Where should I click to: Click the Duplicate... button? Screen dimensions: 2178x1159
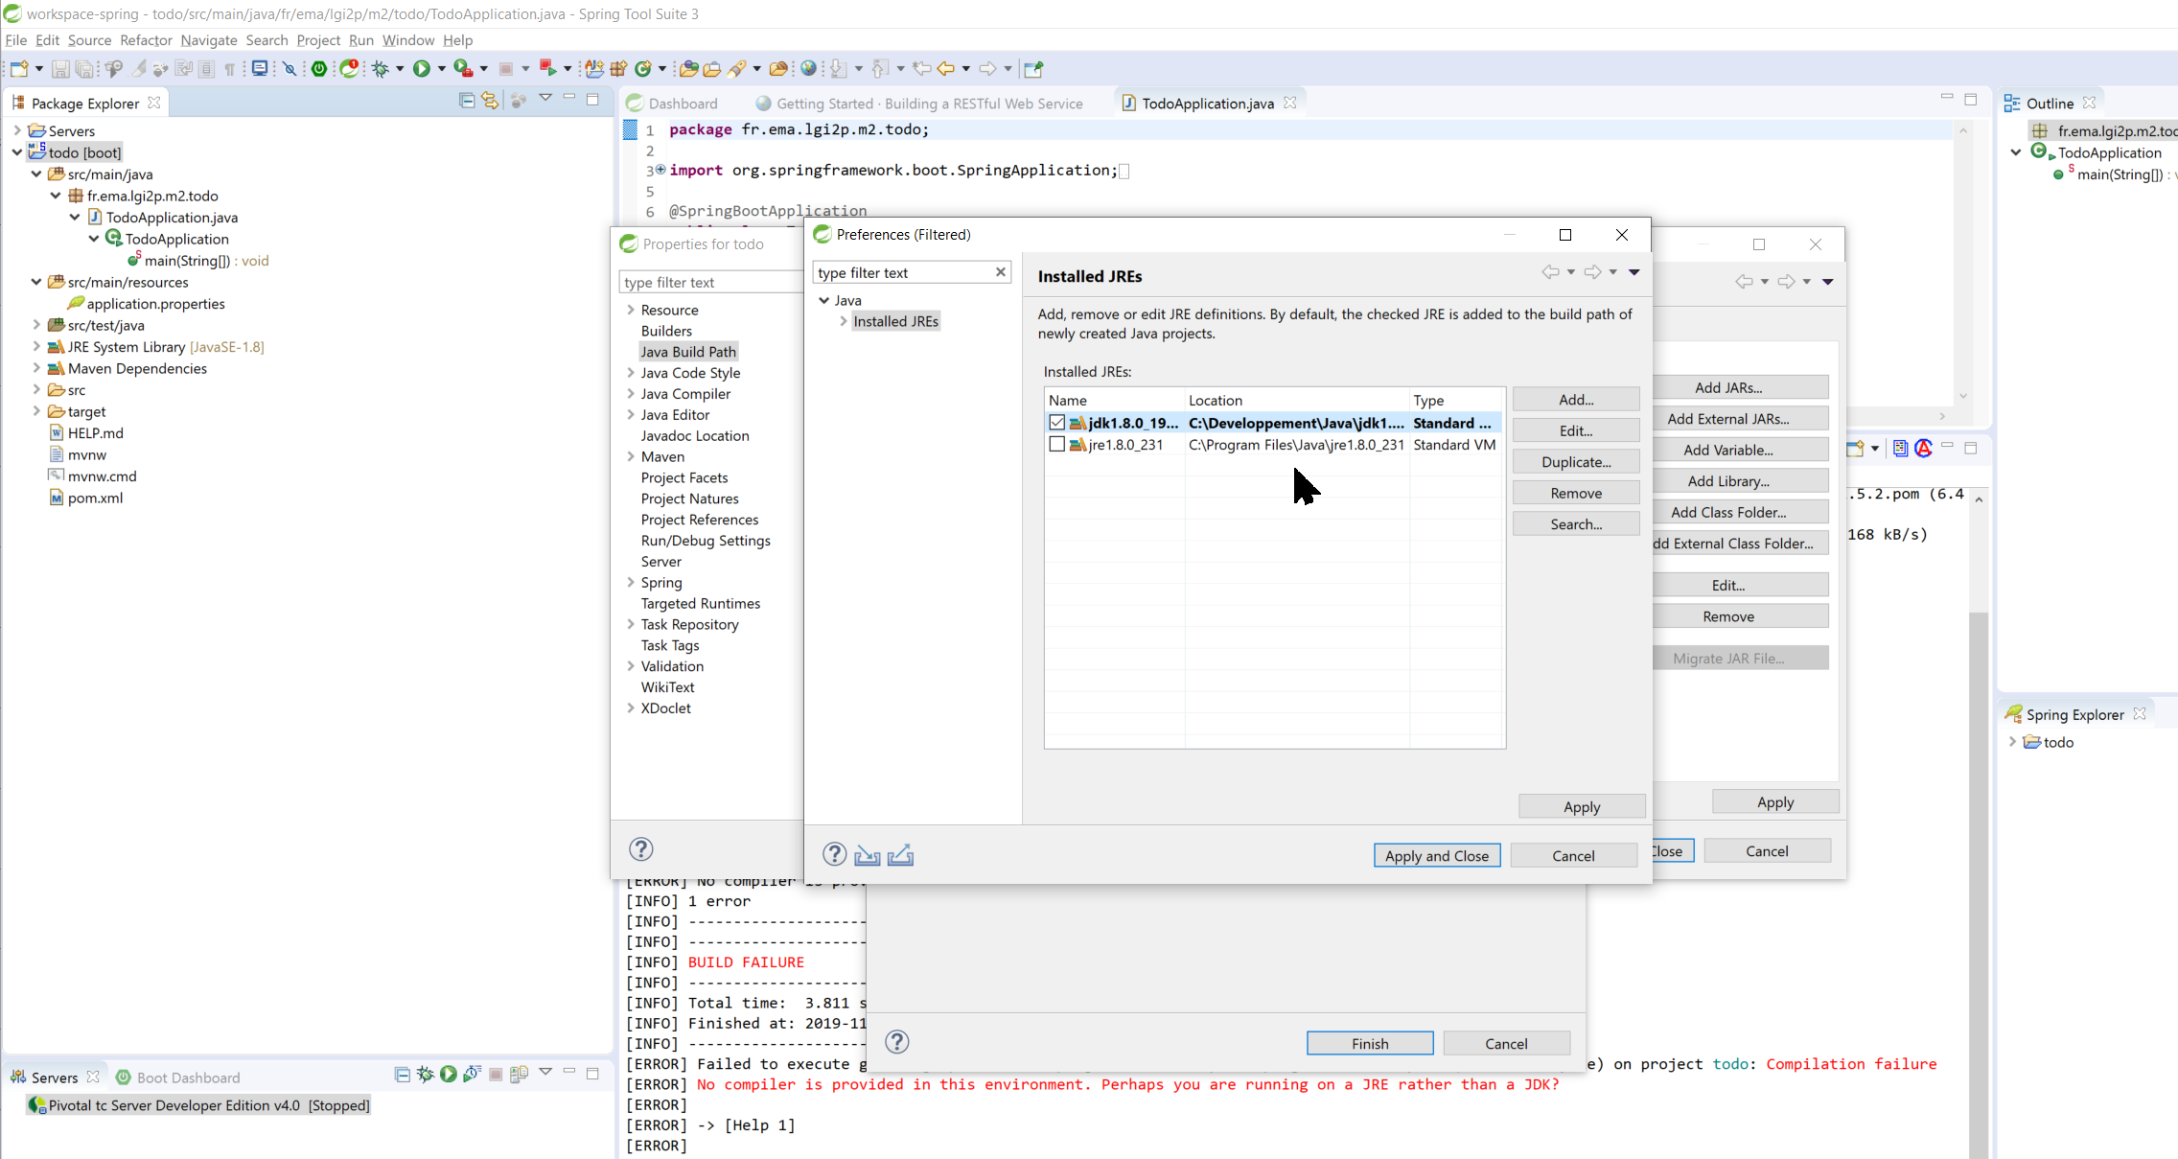(1576, 462)
